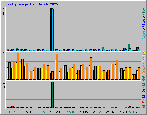Image resolution: width=147 pixels, height=115 pixels.
Task: Click the orange visits bar for day 17
Action: pyautogui.click(x=78, y=75)
